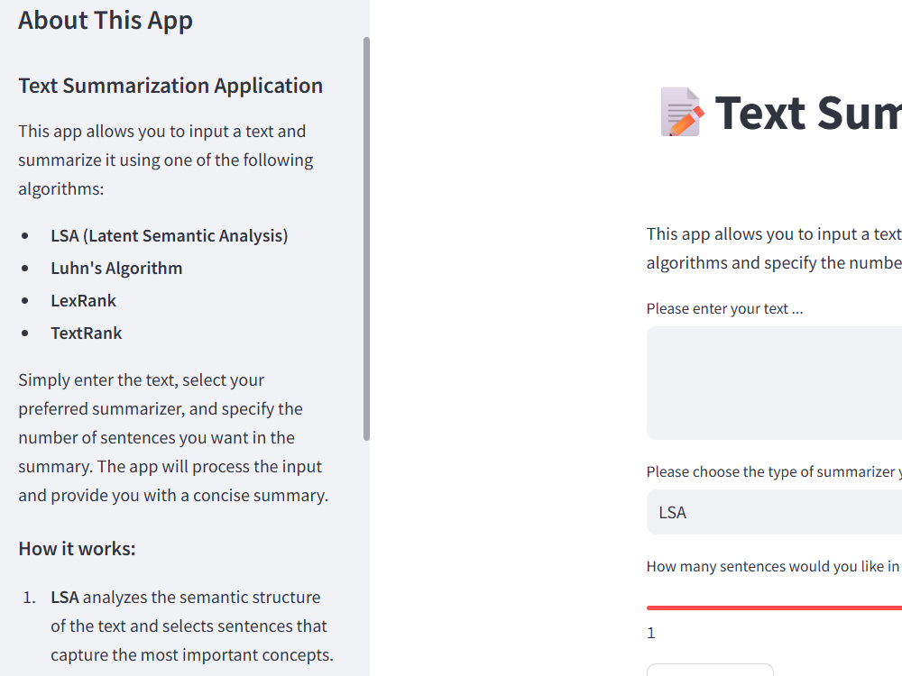Image resolution: width=902 pixels, height=676 pixels.
Task: Select the "Luhn's Algorithm" list item
Action: coord(116,269)
